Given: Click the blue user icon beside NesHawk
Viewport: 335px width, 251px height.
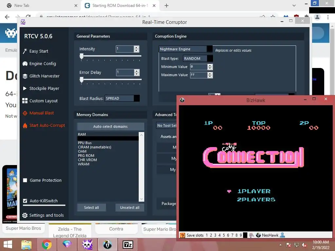Looking at the screenshot, I should click(x=282, y=235).
